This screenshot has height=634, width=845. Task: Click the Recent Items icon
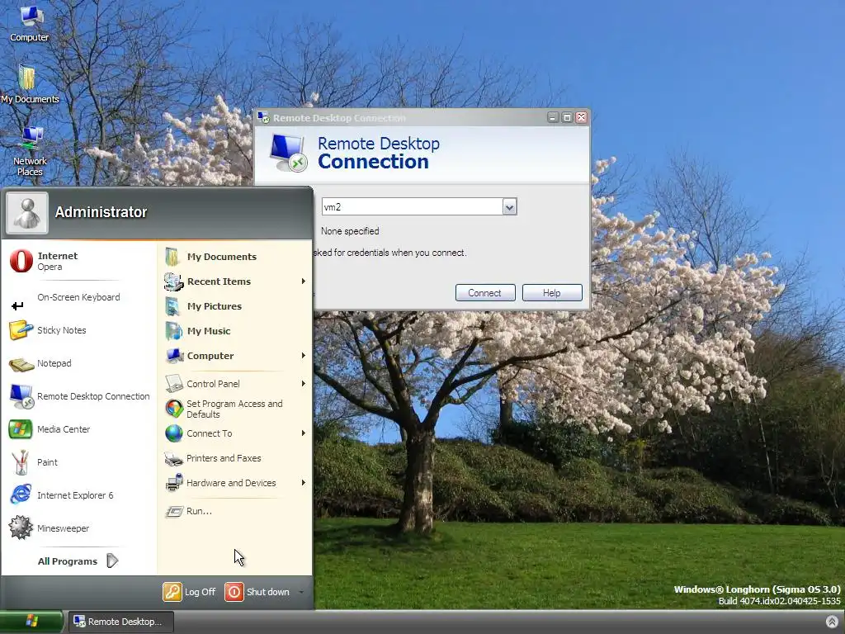[x=173, y=282]
